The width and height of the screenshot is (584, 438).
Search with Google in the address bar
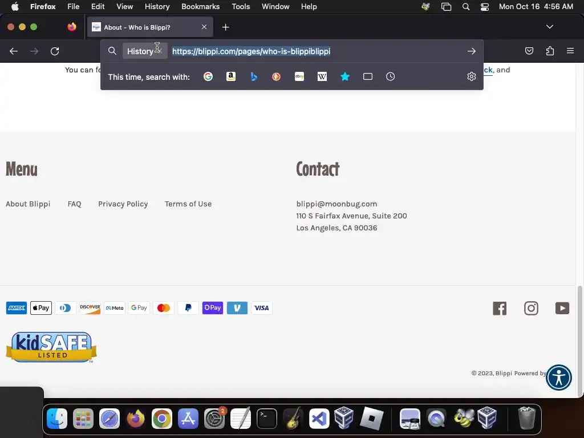pos(208,77)
